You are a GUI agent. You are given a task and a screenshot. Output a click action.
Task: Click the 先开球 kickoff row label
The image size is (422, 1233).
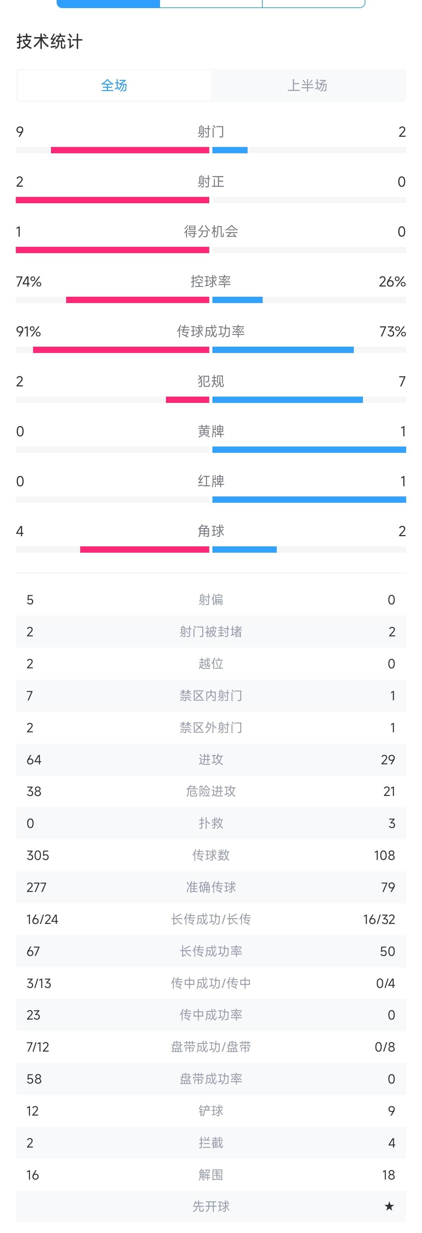coord(211,1206)
